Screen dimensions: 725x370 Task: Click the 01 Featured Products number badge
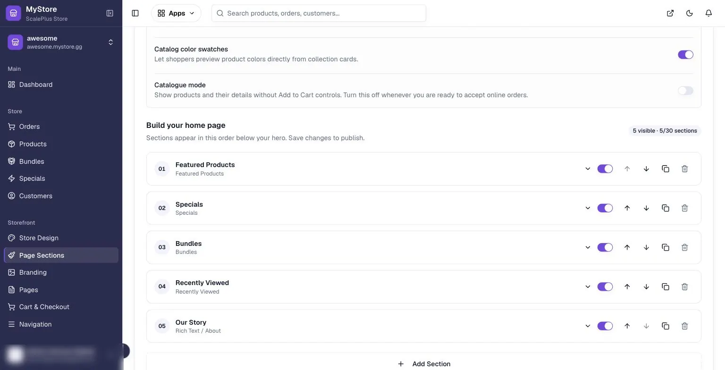click(162, 169)
